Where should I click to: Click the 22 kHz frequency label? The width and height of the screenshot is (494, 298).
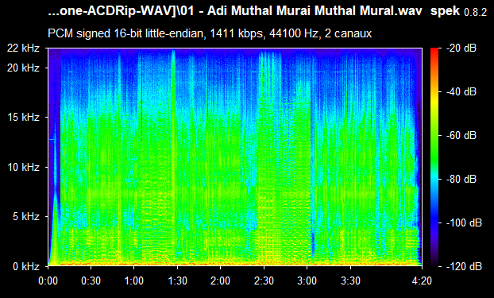[24, 48]
